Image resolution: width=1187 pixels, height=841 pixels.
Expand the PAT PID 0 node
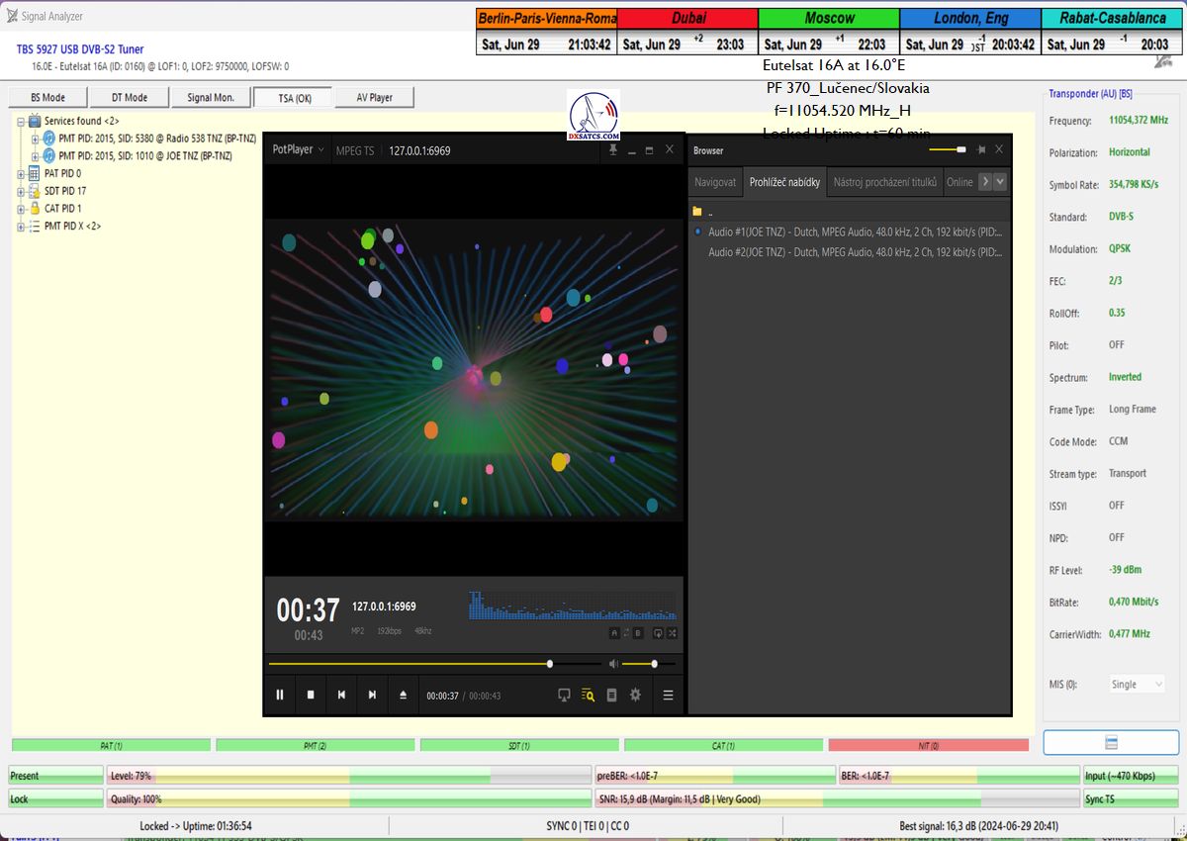pos(21,173)
